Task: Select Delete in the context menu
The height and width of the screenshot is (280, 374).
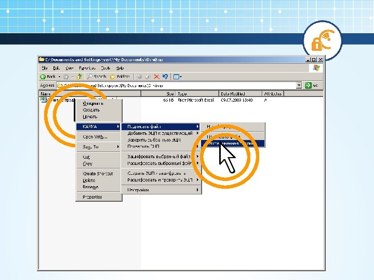Action: tap(98, 180)
